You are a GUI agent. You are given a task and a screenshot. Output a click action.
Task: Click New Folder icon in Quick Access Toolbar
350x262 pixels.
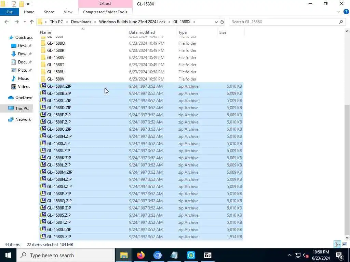[22, 4]
